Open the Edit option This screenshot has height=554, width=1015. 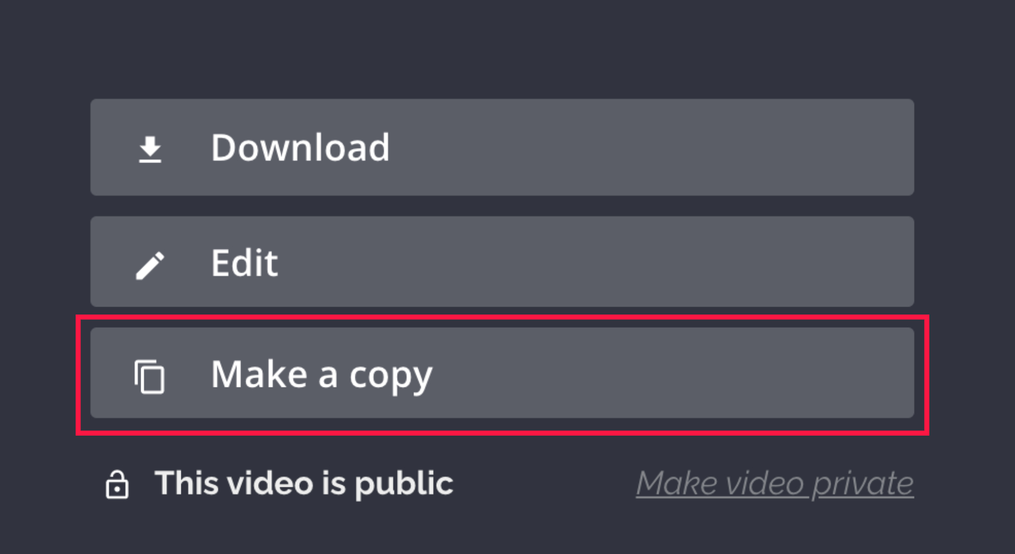pyautogui.click(x=502, y=262)
